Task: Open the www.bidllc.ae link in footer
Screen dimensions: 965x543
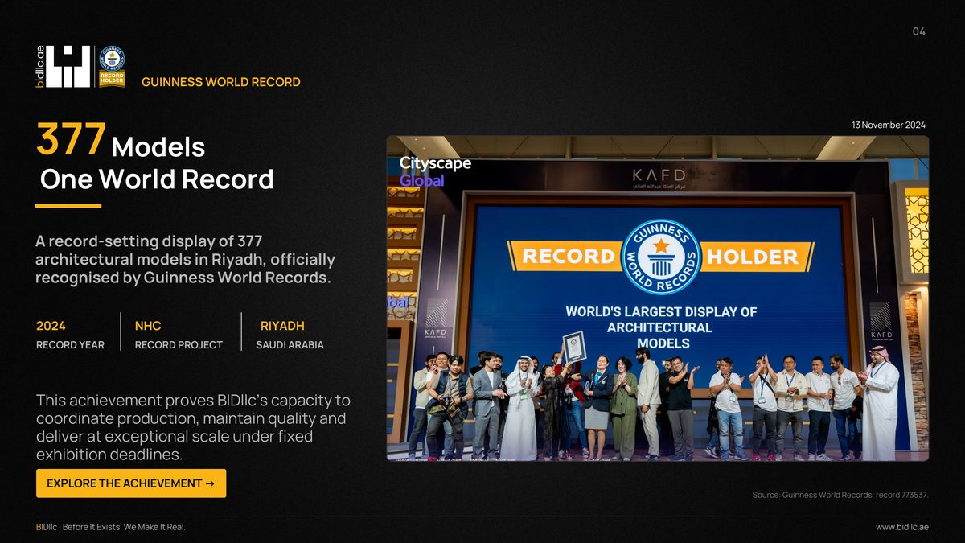Action: click(902, 527)
